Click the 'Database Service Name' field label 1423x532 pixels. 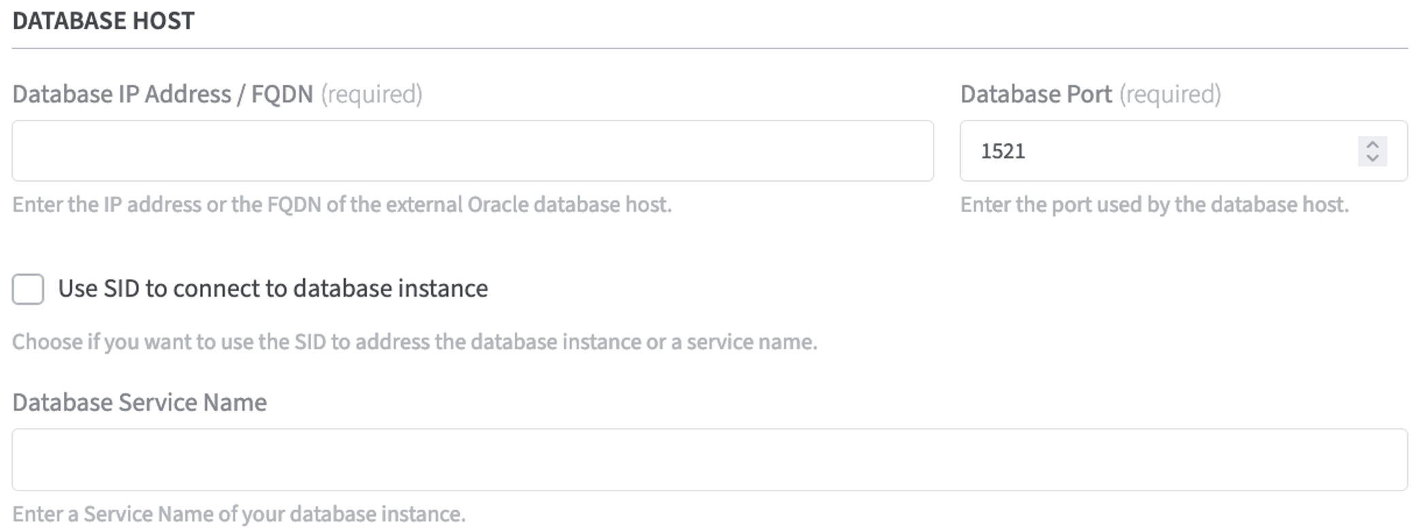click(140, 403)
